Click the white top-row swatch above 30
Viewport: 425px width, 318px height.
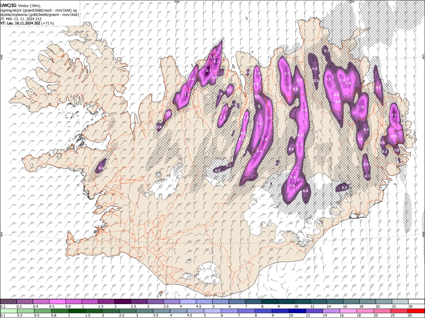pyautogui.click(x=416, y=302)
